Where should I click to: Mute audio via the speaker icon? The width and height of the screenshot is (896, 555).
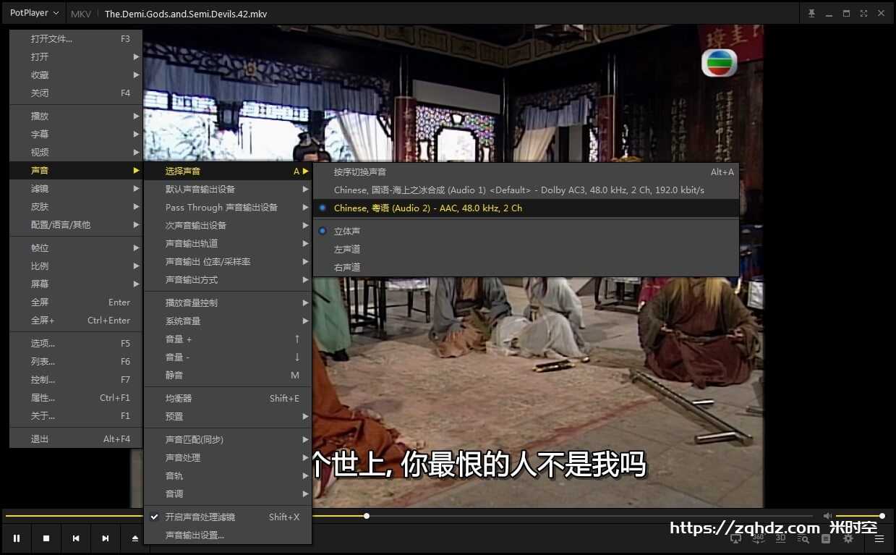827,516
